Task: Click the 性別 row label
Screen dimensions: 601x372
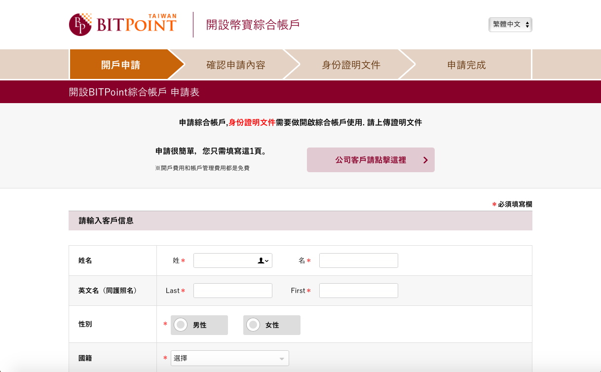Action: click(85, 324)
